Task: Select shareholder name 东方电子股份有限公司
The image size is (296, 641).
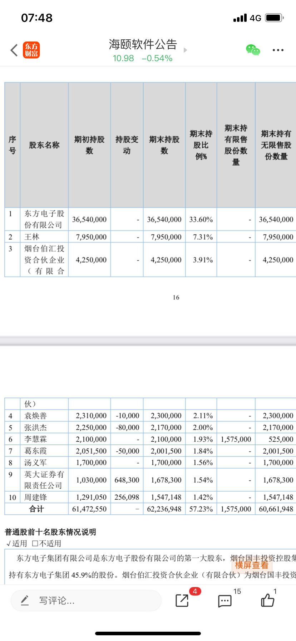Action: click(44, 219)
